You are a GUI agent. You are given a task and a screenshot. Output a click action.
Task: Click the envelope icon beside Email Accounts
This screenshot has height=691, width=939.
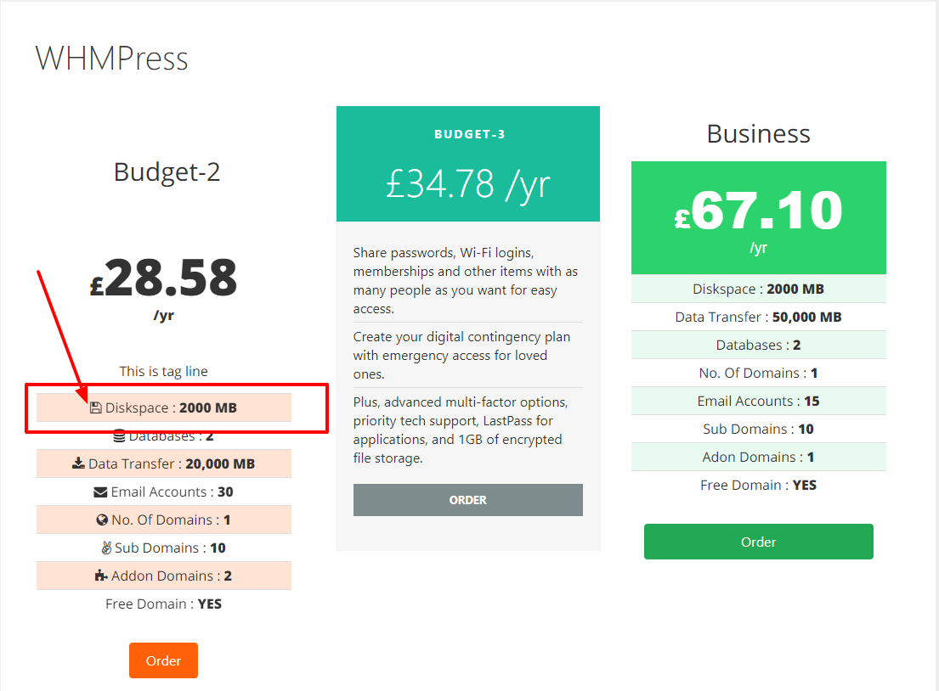click(100, 492)
